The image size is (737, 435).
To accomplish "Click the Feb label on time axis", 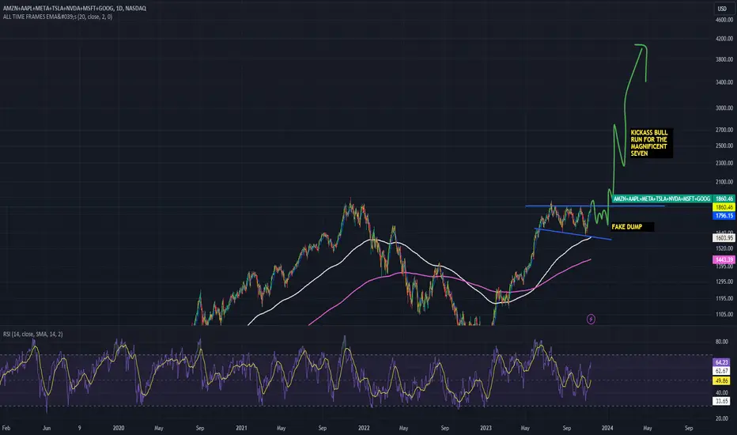I will 6,428.
